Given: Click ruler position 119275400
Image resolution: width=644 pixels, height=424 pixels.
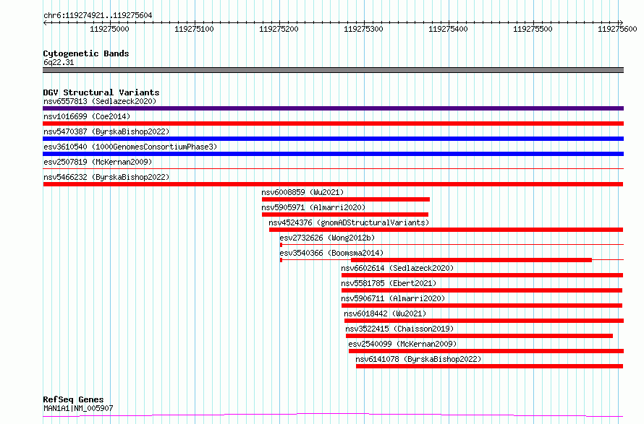Looking at the screenshot, I should point(448,29).
